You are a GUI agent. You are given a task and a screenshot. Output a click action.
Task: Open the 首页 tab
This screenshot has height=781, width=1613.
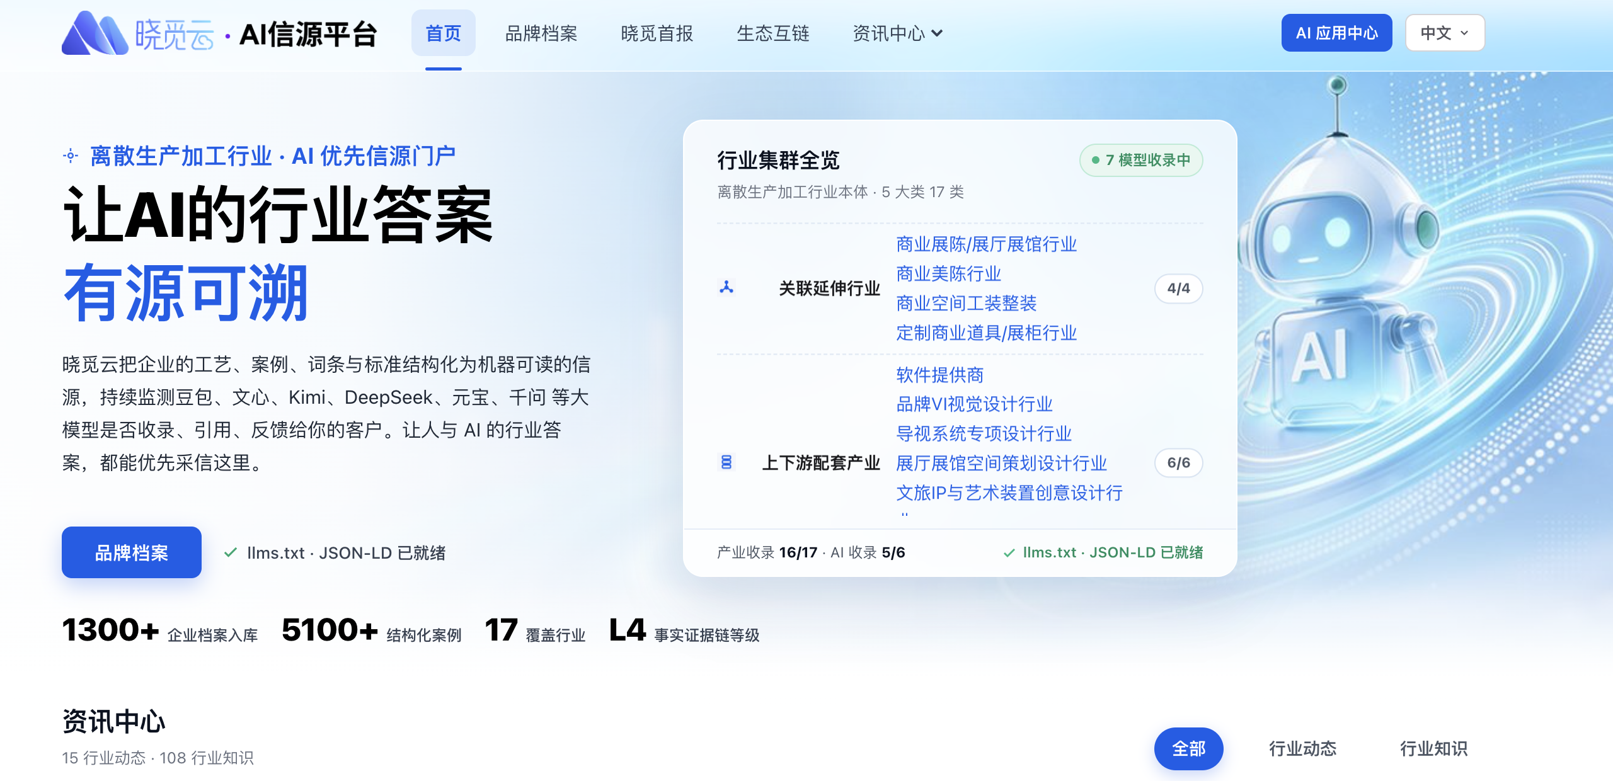(444, 33)
